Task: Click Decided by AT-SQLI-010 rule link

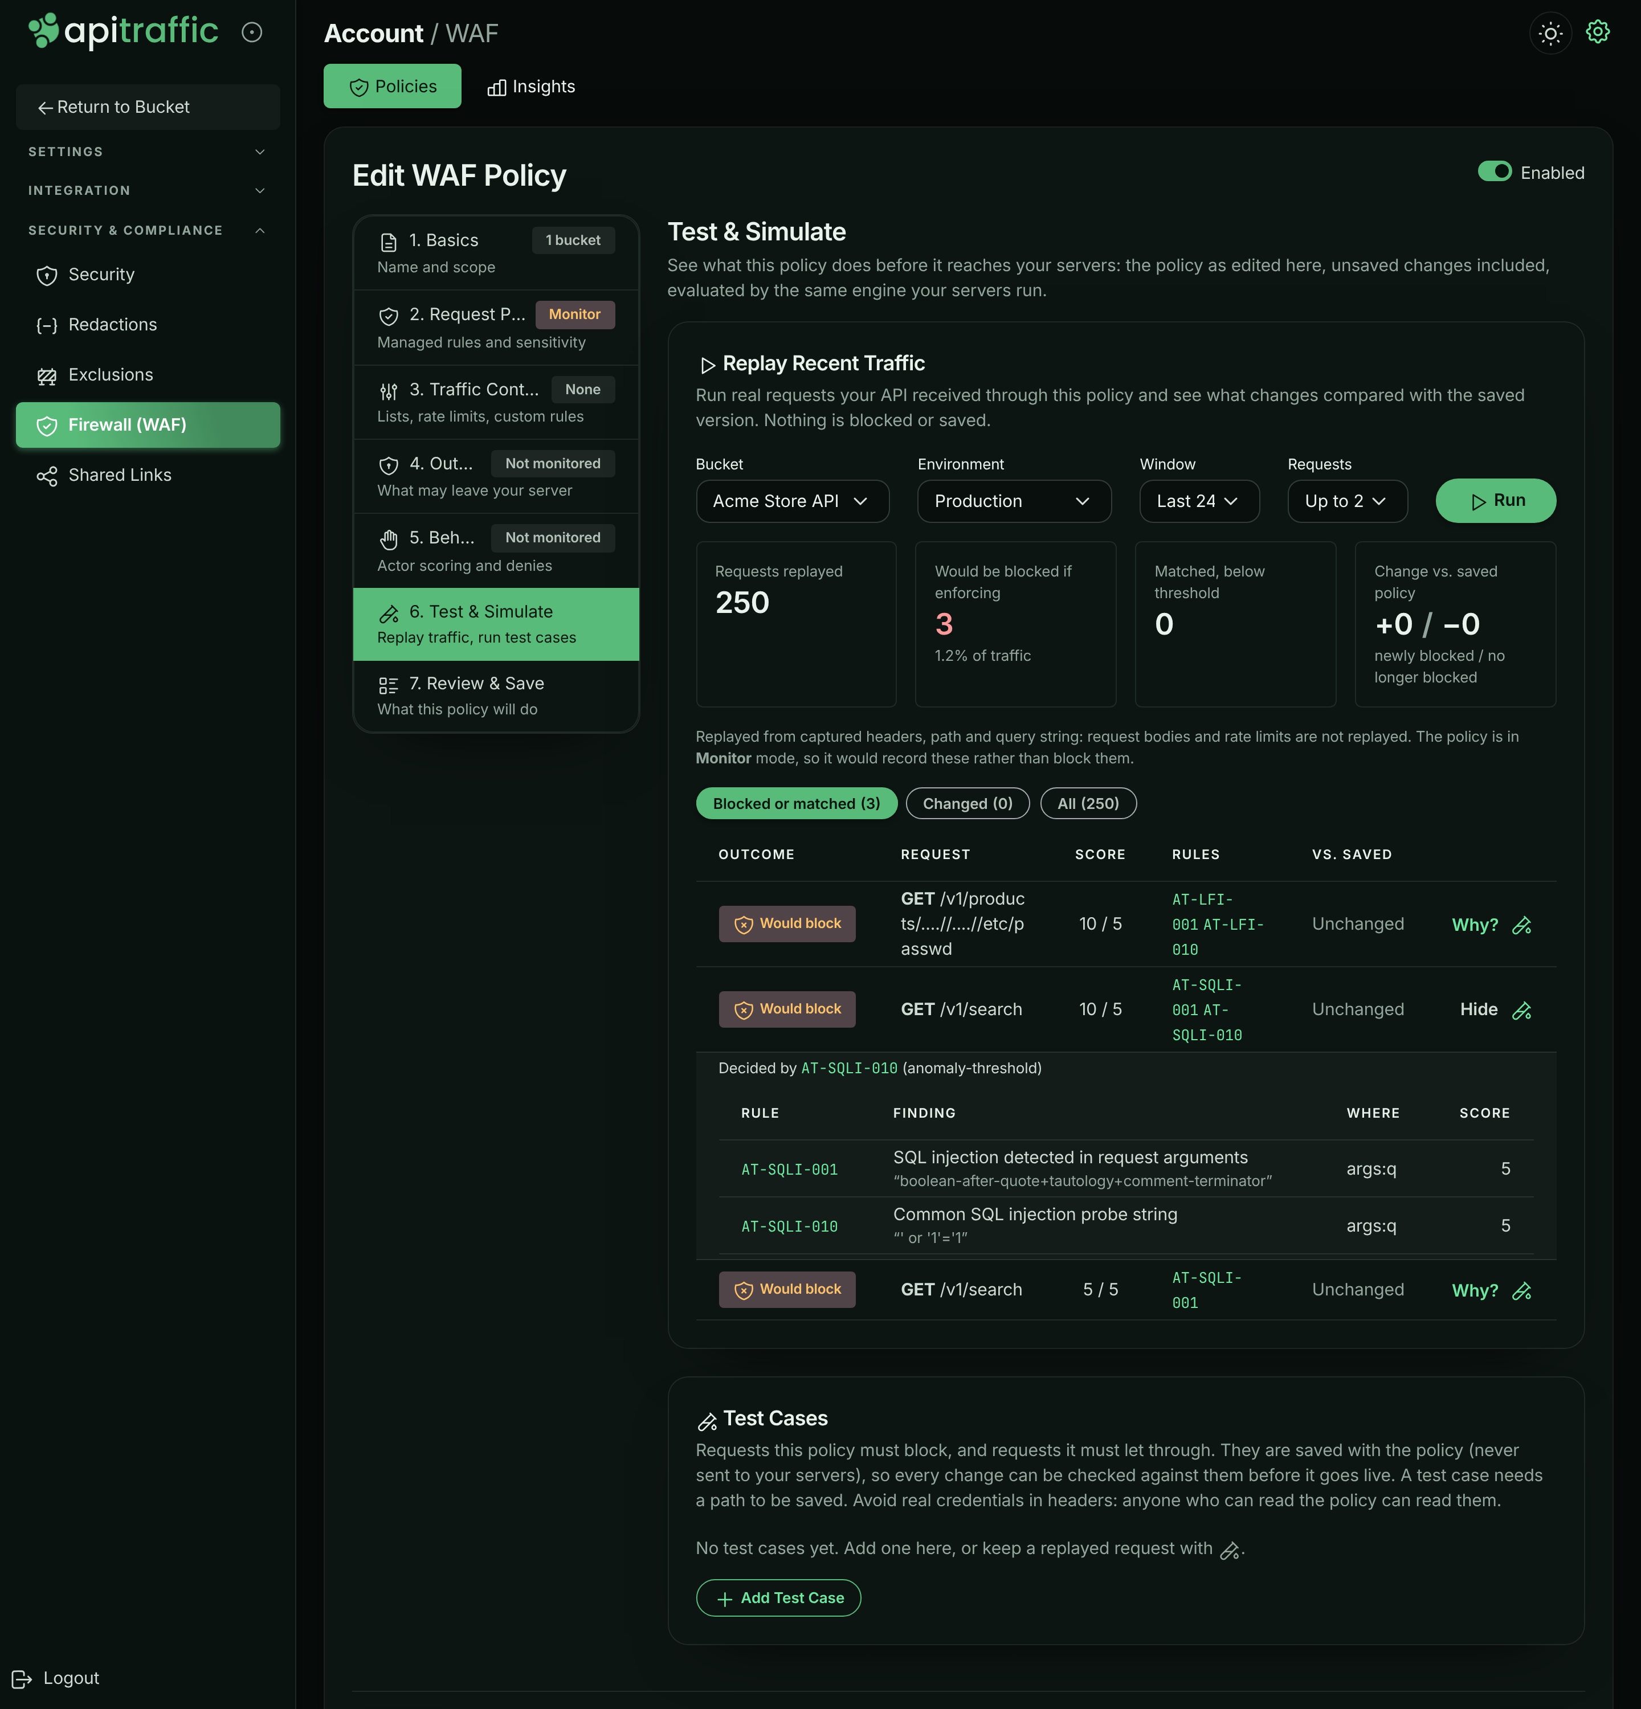Action: tap(848, 1068)
